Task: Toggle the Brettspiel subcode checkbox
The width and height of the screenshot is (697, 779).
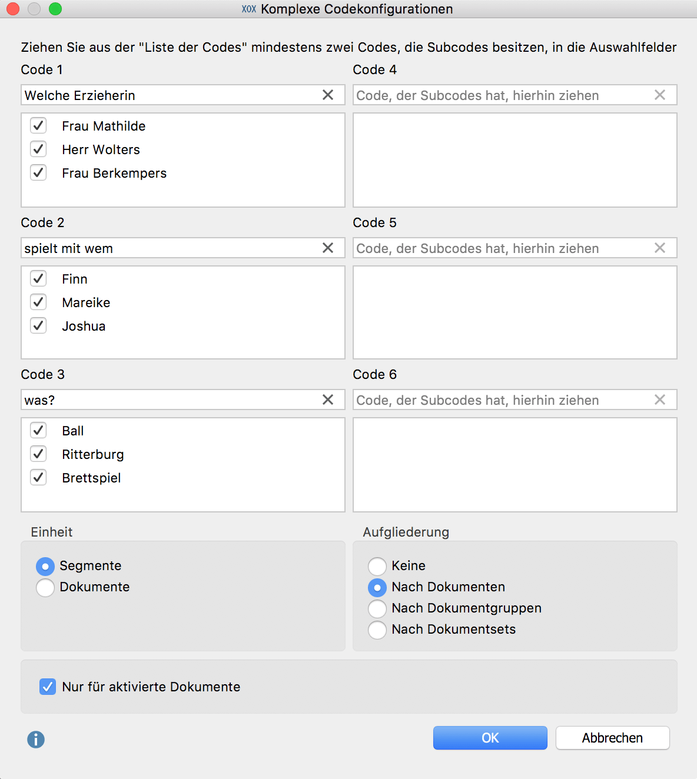Action: click(39, 477)
